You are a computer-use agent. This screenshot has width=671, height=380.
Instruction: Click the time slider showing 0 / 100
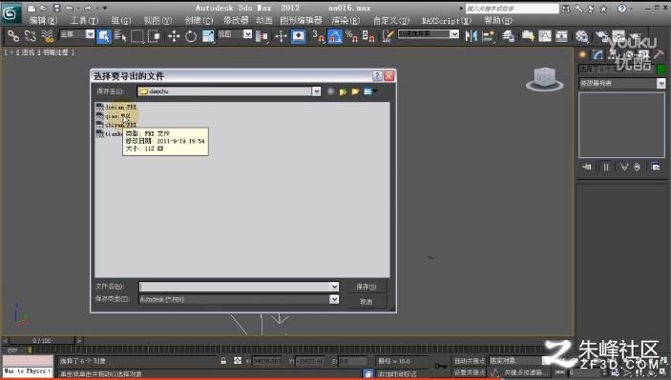tap(42, 341)
